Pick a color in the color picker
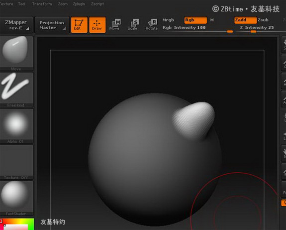 (17, 224)
